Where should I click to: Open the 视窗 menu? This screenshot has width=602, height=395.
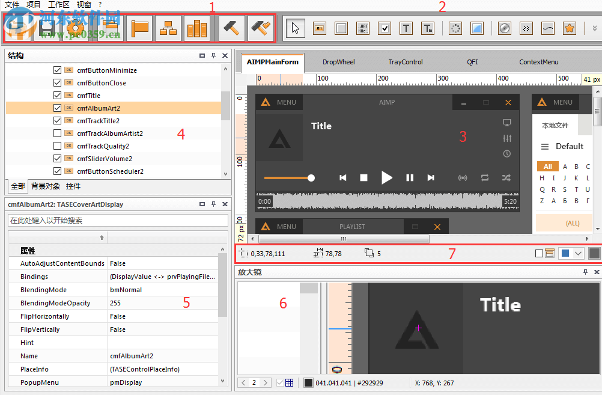pyautogui.click(x=84, y=5)
